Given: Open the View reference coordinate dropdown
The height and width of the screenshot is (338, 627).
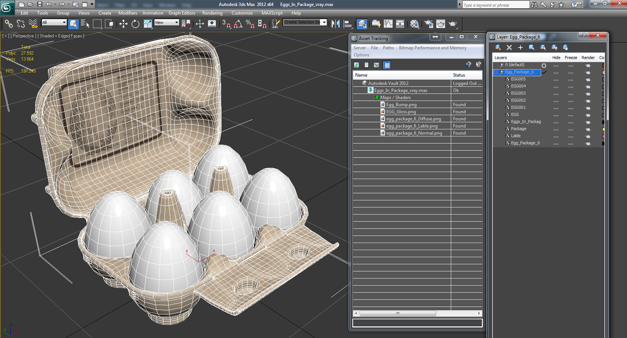Looking at the screenshot, I should 166,23.
